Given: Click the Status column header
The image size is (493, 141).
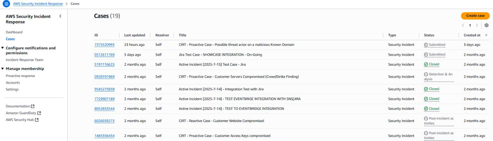Looking at the screenshot, I should (x=429, y=35).
